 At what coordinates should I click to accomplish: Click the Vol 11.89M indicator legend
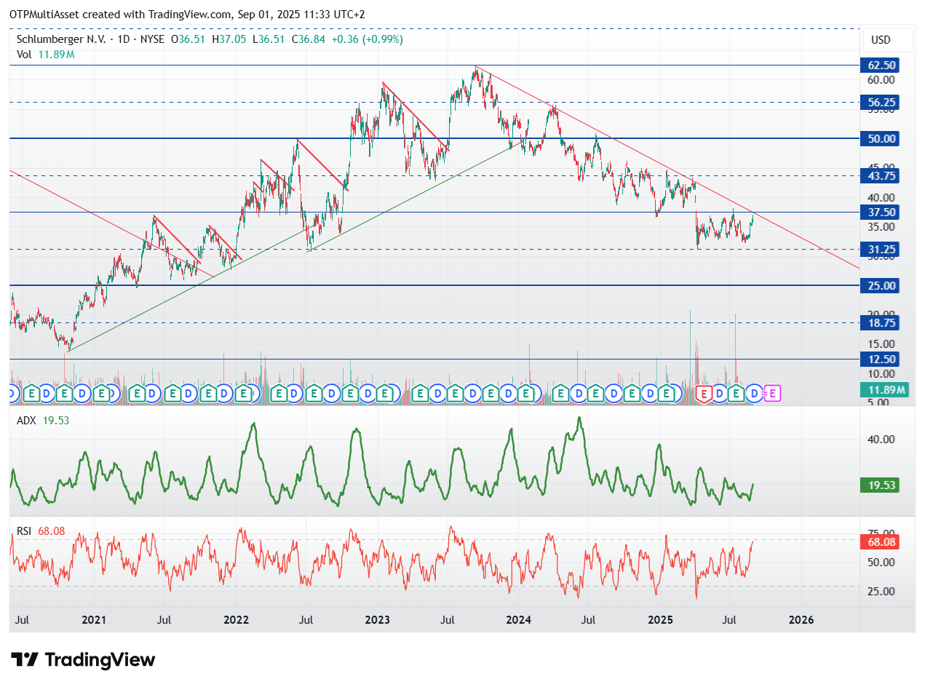(x=46, y=55)
